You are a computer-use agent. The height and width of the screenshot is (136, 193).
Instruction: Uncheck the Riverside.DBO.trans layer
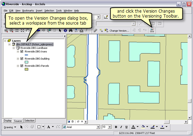[x=22, y=51]
